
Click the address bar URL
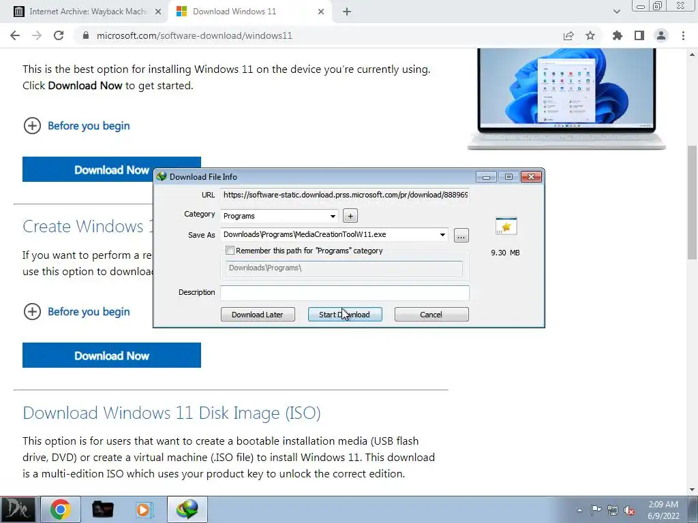(194, 35)
